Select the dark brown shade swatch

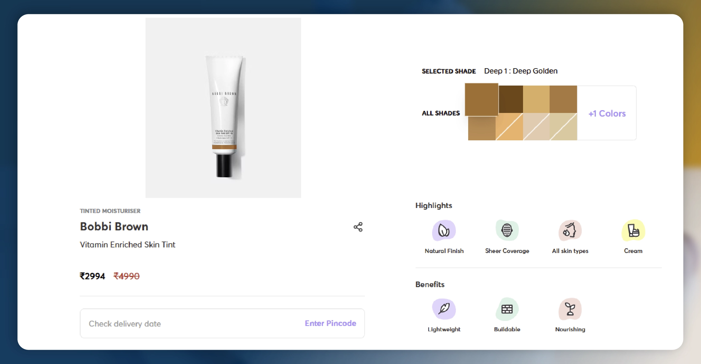tap(511, 99)
